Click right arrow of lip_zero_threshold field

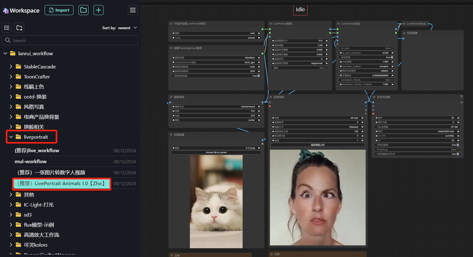coord(392,53)
